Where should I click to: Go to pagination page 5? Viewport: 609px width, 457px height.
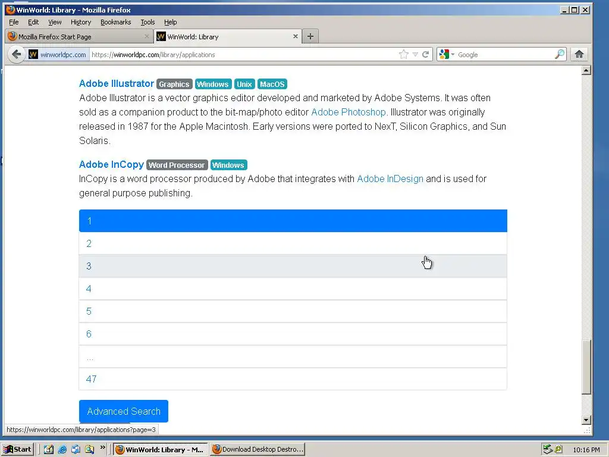click(x=293, y=311)
